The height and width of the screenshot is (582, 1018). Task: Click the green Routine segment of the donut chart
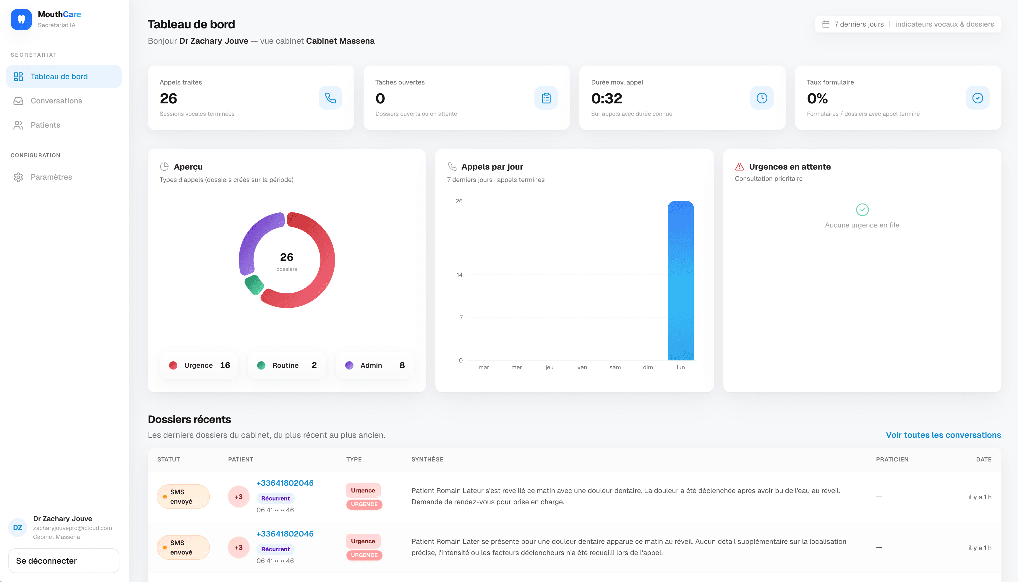pos(254,285)
